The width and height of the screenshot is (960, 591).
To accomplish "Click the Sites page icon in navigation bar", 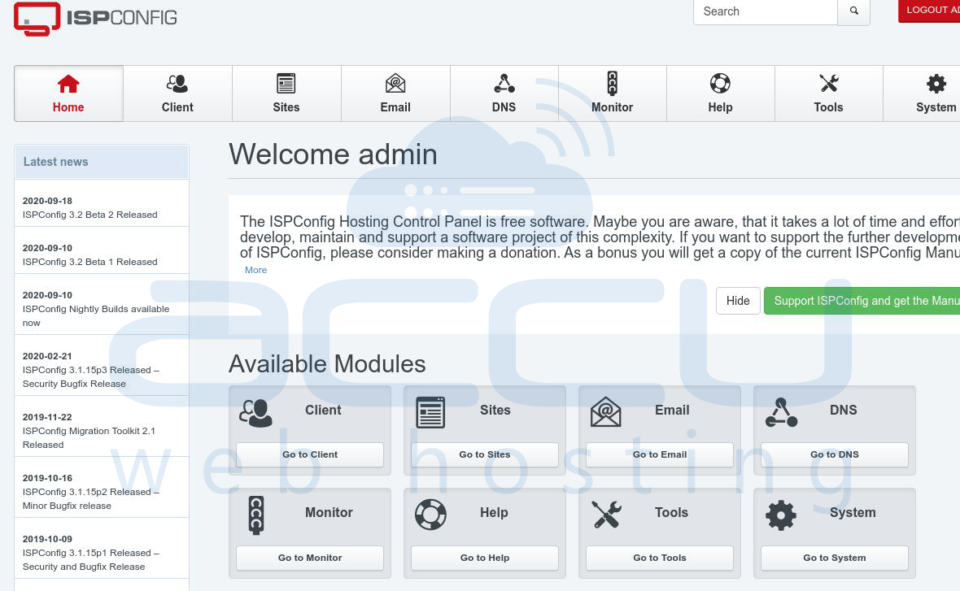I will click(286, 84).
